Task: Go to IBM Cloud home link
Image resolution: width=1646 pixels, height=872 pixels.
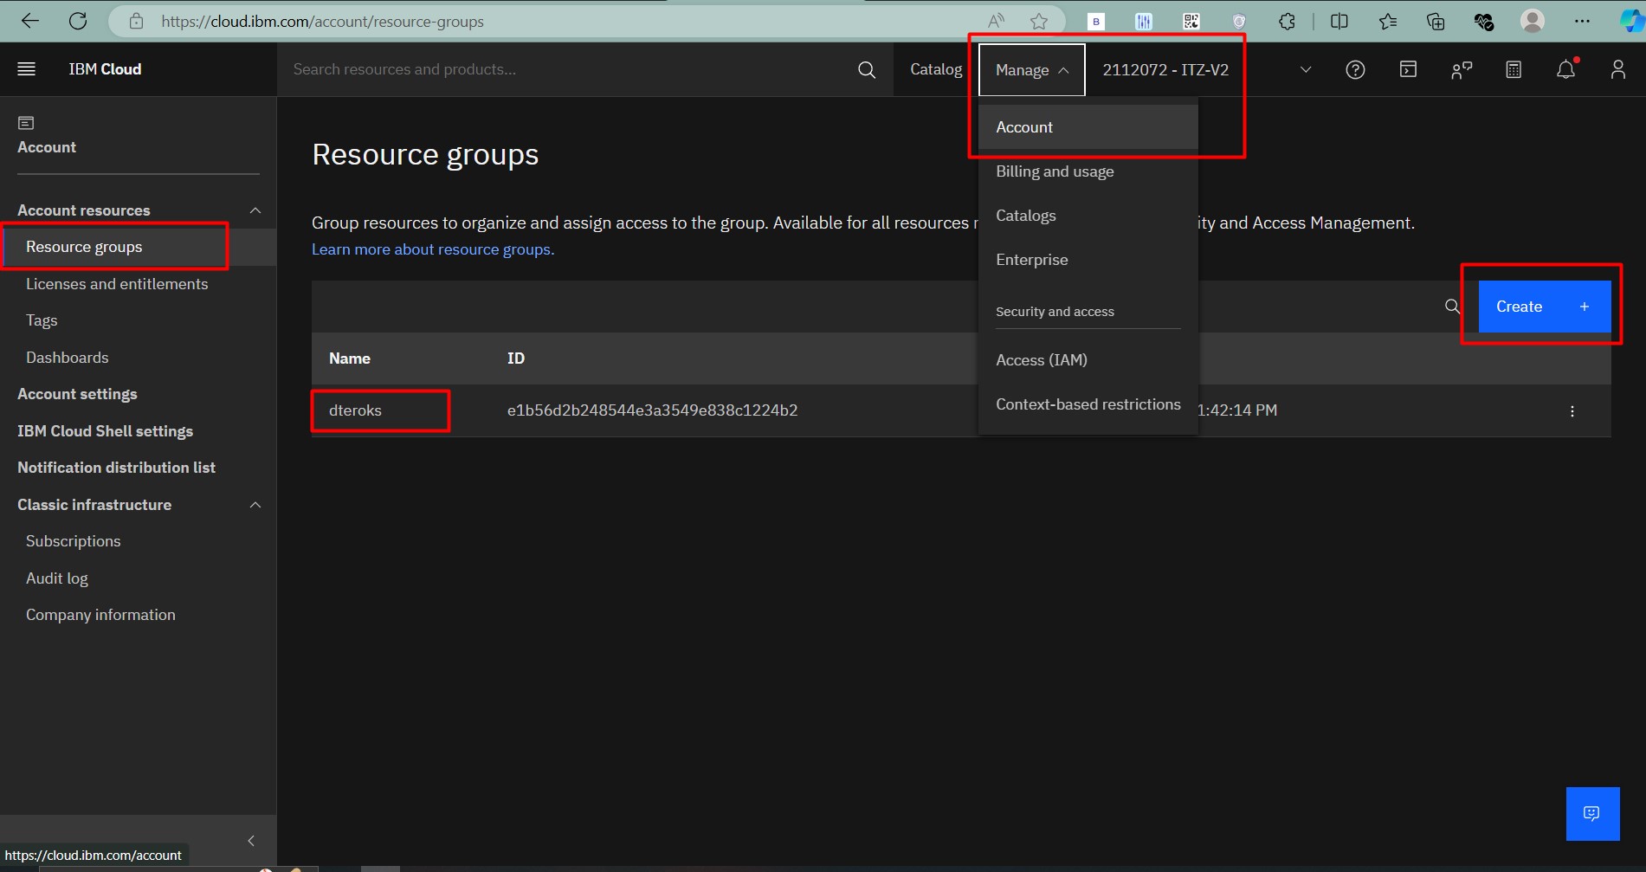Action: [x=105, y=69]
